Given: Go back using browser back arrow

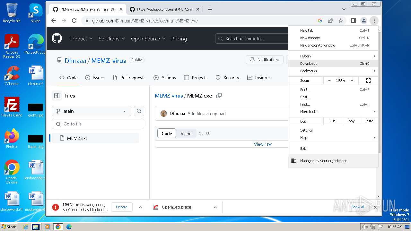Looking at the screenshot, I should (54, 21).
